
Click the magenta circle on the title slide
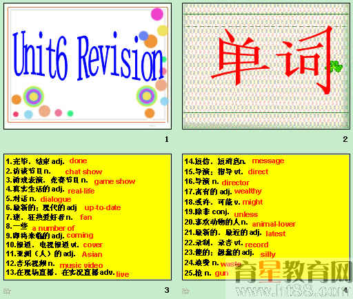tap(157, 14)
